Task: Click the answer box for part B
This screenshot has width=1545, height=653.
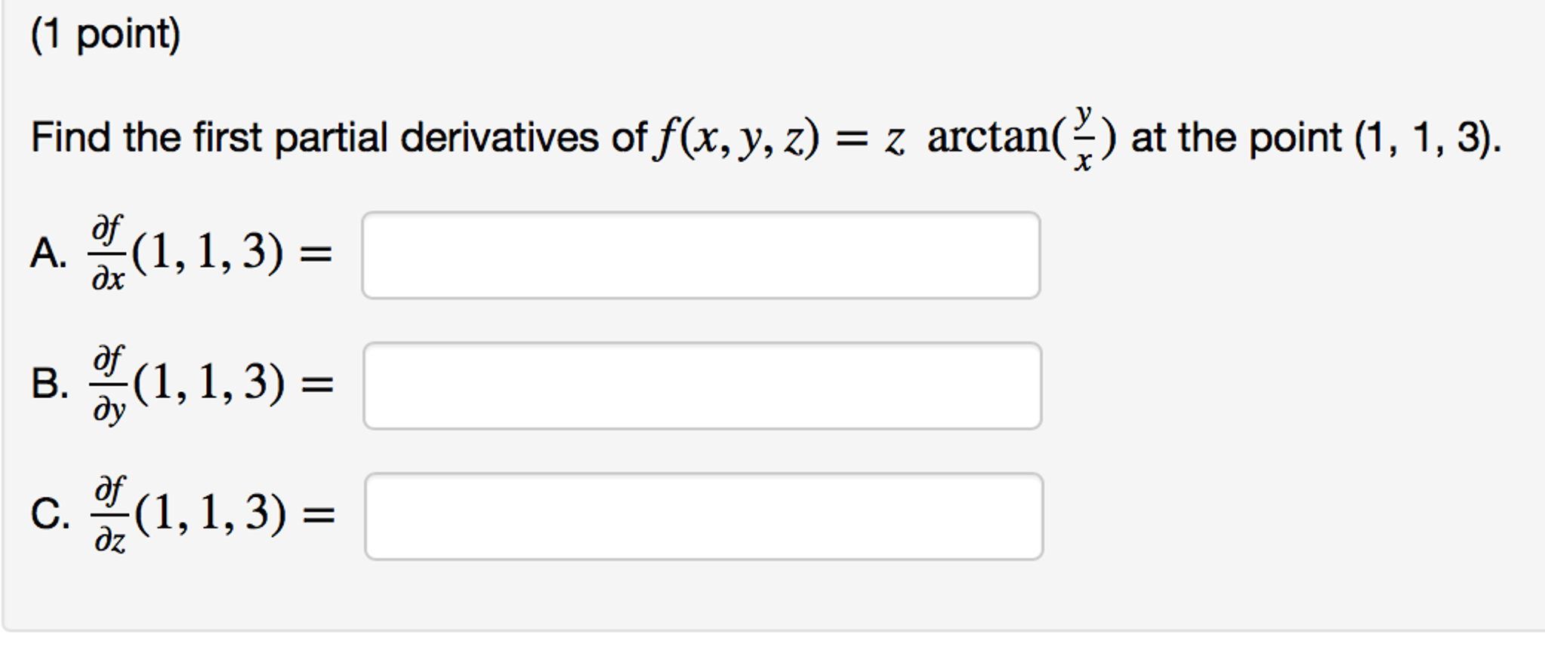Action: click(702, 385)
